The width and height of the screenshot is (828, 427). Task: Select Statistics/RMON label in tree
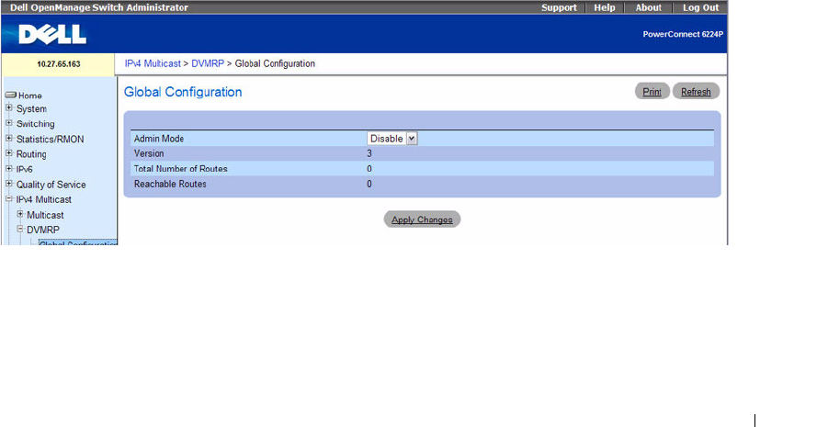51,140
